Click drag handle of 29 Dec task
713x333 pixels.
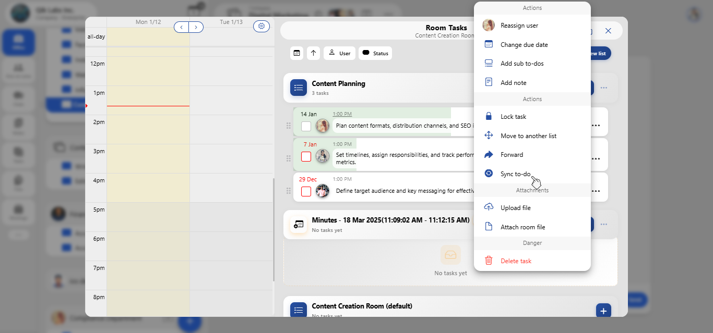[x=288, y=191]
